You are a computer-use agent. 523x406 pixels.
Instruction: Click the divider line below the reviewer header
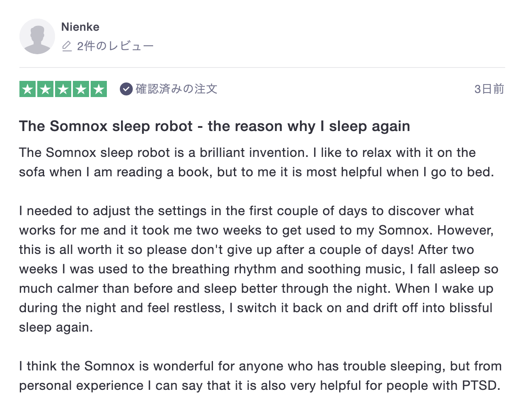262,68
